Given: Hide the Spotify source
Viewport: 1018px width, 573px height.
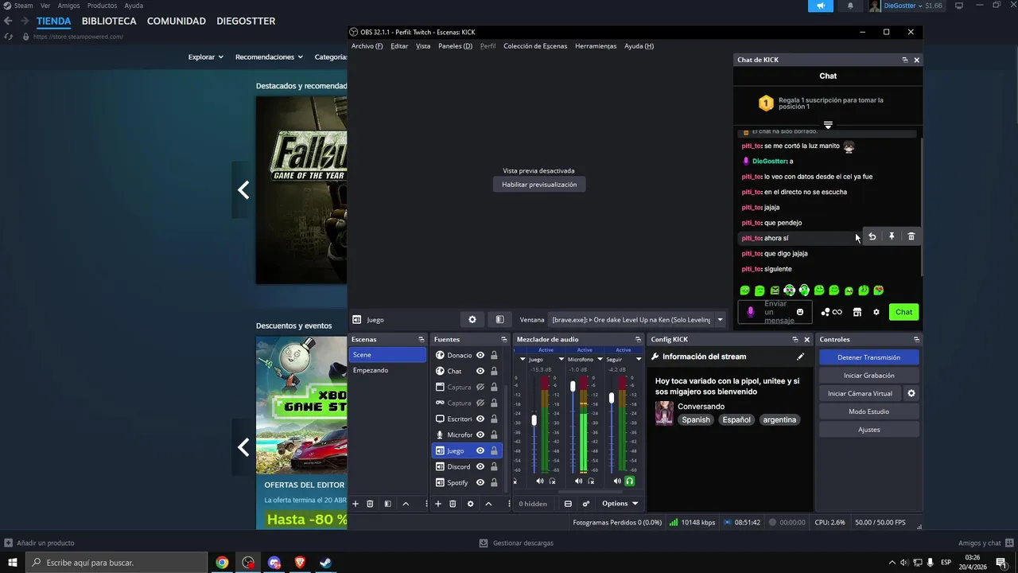Looking at the screenshot, I should (480, 482).
